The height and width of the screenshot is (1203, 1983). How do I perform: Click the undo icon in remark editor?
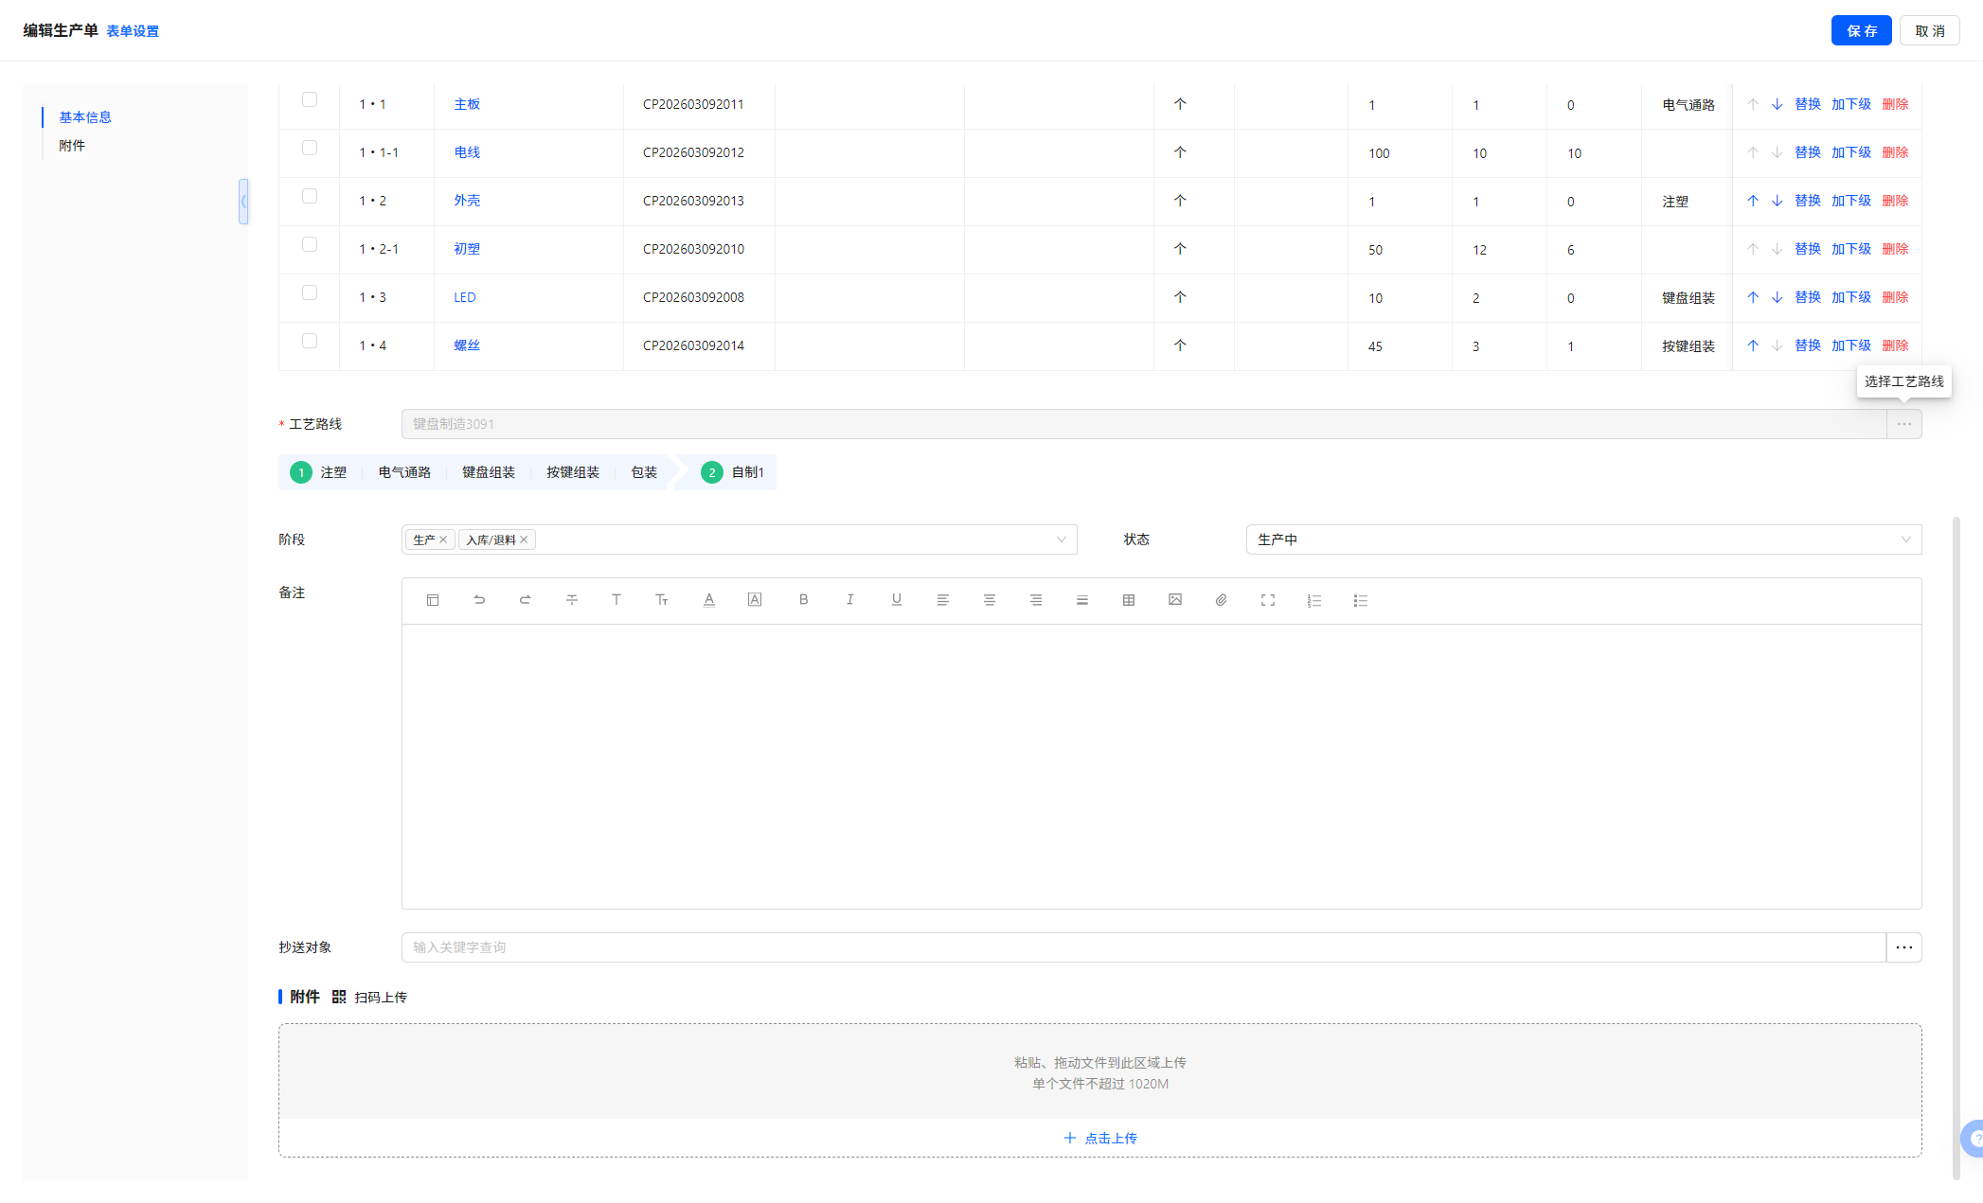click(x=479, y=600)
